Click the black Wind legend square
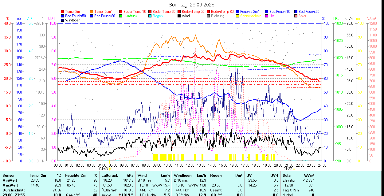The height and width of the screenshot is (196, 384). 179,16
